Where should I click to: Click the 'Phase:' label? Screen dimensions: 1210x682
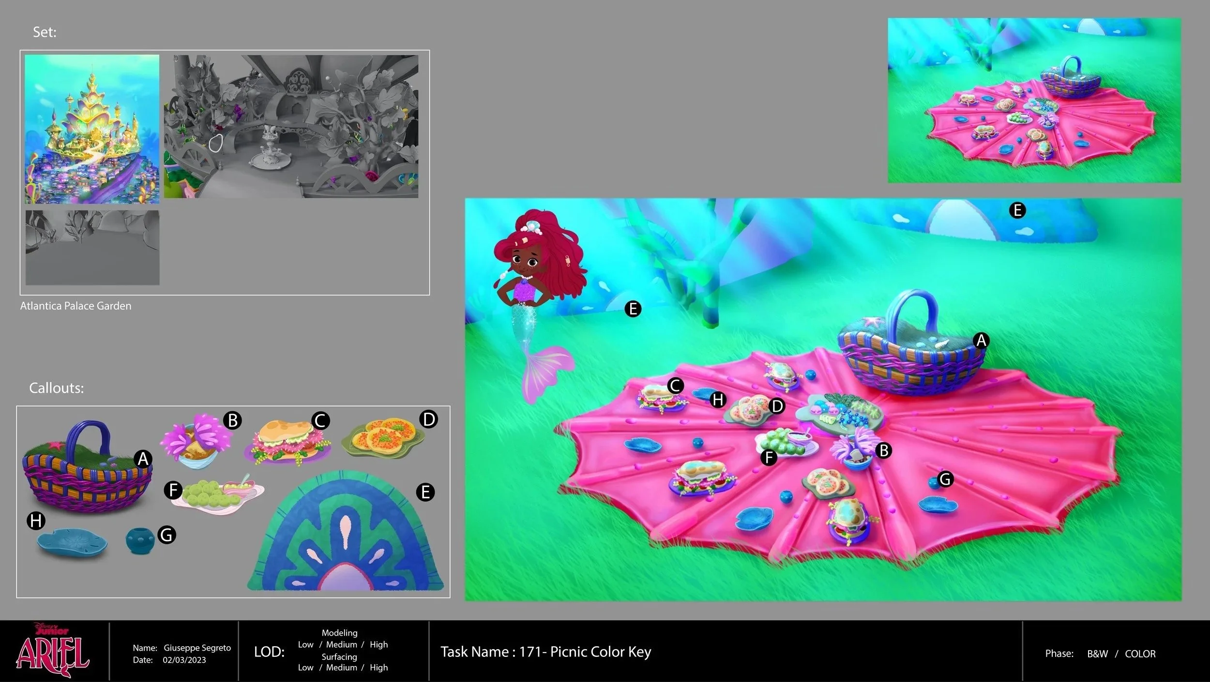click(1059, 653)
